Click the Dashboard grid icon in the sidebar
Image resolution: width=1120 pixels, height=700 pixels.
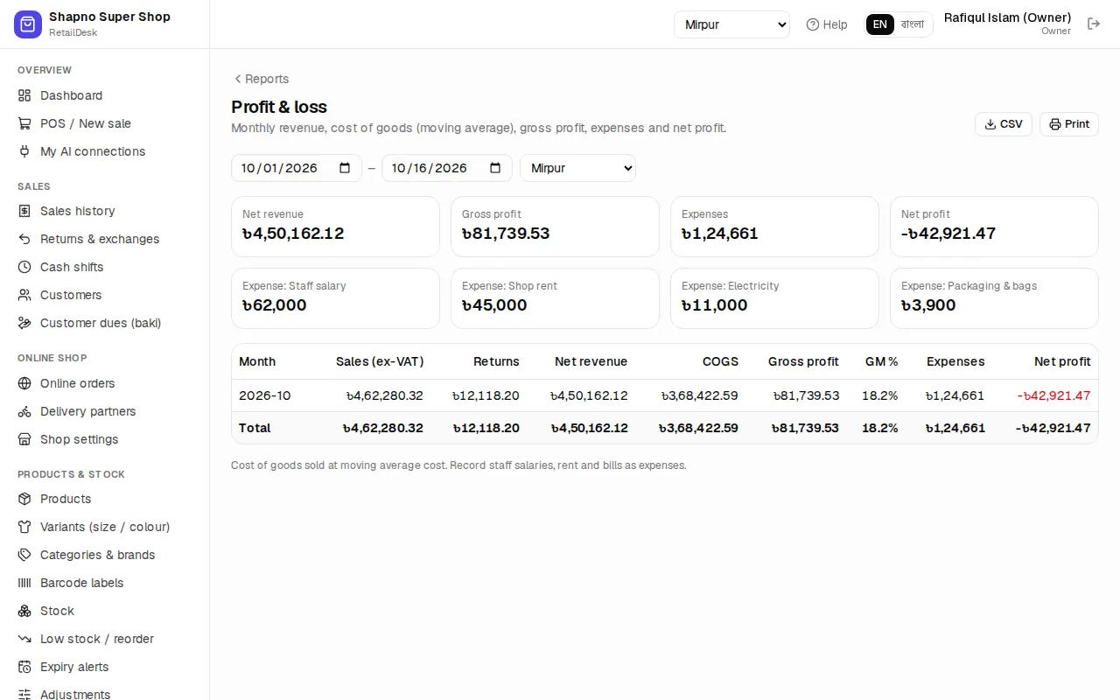[x=24, y=95]
